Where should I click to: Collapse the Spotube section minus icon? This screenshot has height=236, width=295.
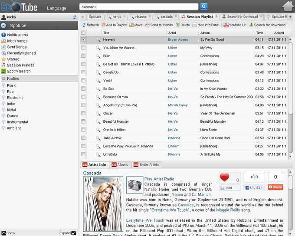[x=3, y=26]
